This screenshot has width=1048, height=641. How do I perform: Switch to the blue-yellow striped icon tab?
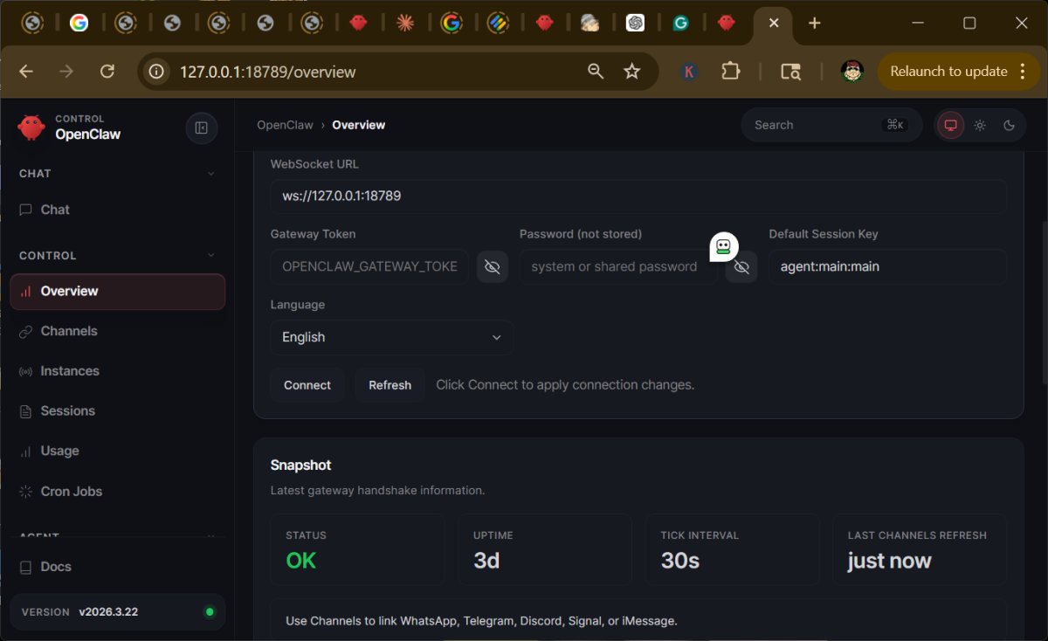point(498,24)
